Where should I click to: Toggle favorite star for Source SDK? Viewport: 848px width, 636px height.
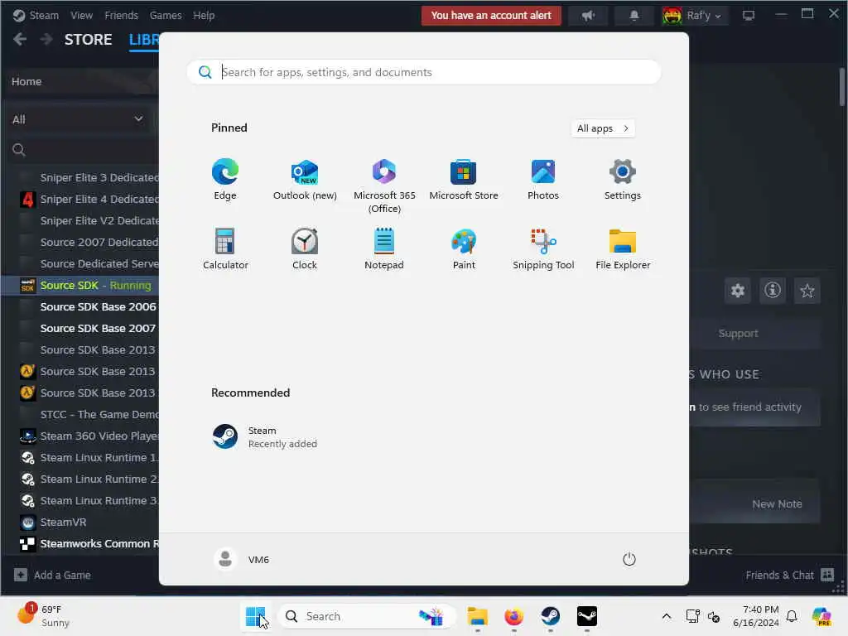coord(807,291)
